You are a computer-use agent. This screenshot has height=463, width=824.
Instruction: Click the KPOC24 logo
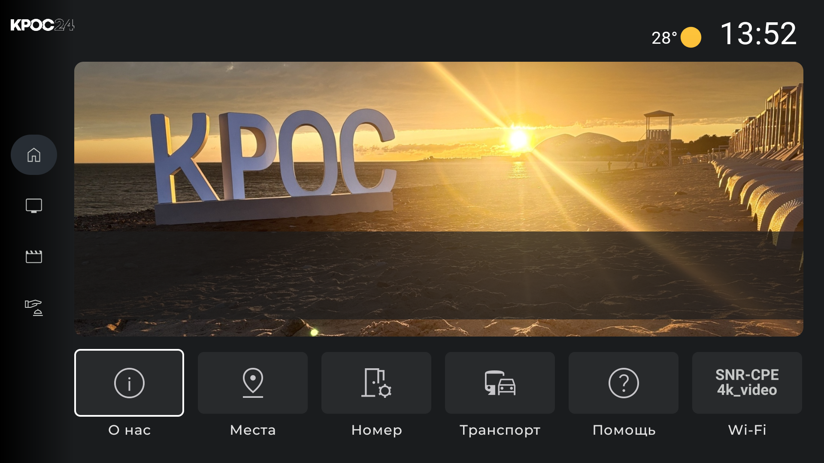[x=42, y=25]
